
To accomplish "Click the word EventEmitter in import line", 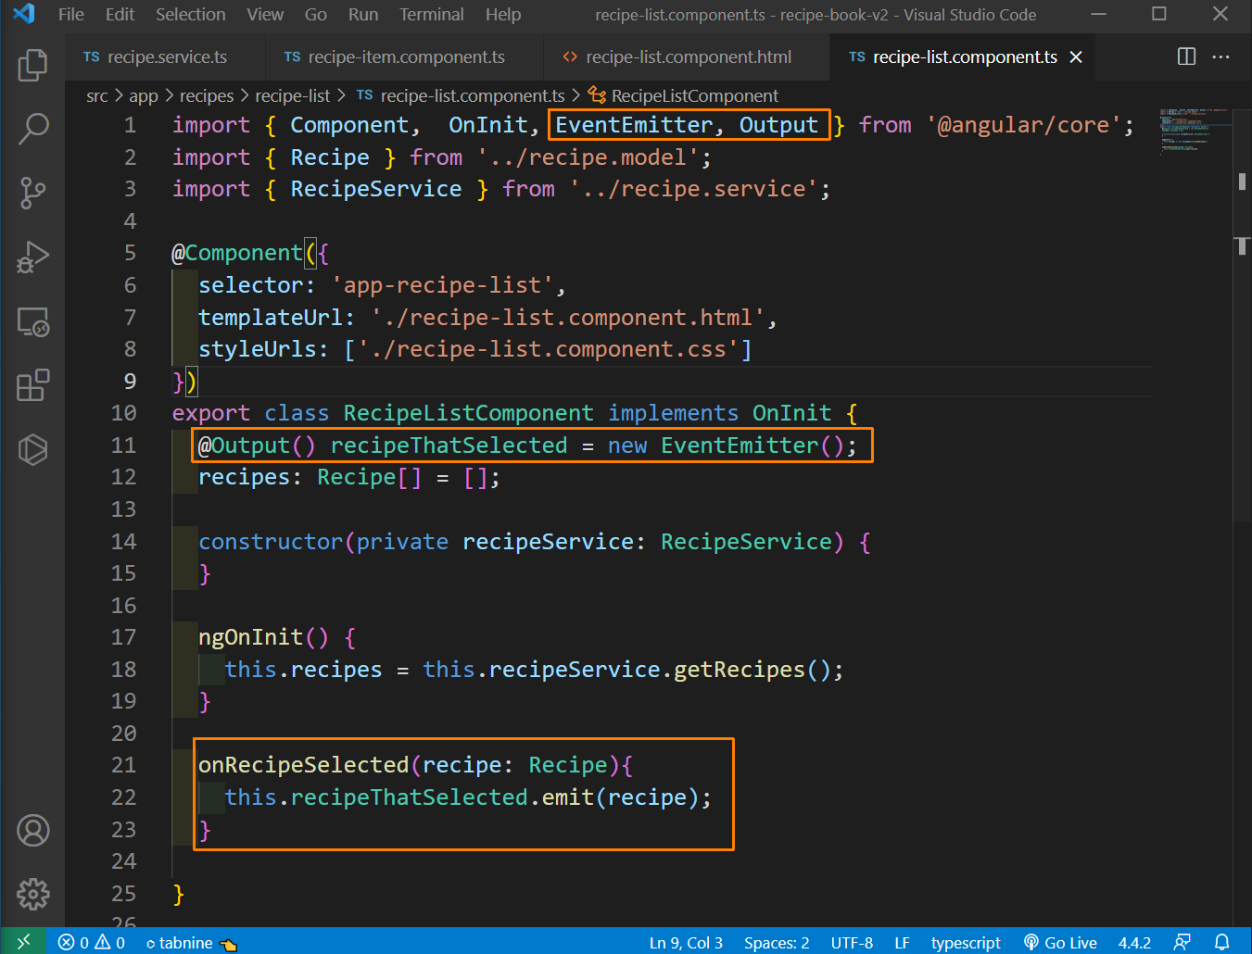I will (633, 125).
